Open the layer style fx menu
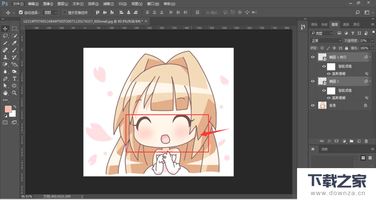 click(329, 141)
